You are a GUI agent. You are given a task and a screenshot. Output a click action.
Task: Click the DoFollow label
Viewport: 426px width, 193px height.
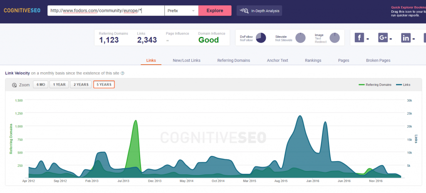[246, 37]
